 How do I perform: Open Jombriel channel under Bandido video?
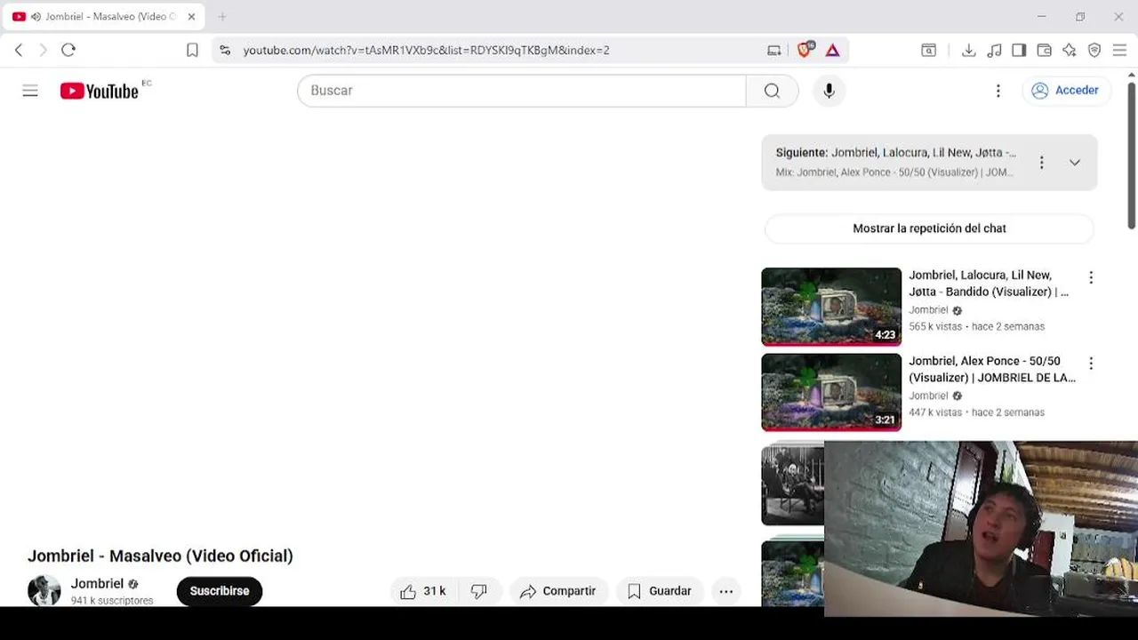coord(928,310)
